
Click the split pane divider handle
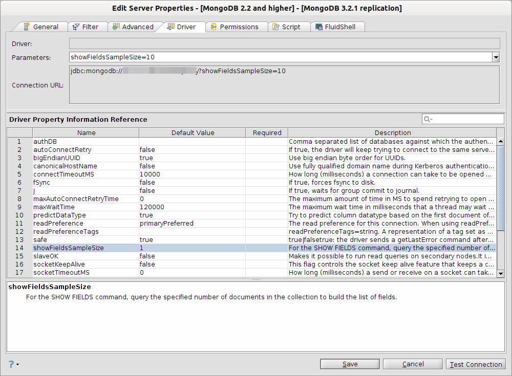pos(255,280)
